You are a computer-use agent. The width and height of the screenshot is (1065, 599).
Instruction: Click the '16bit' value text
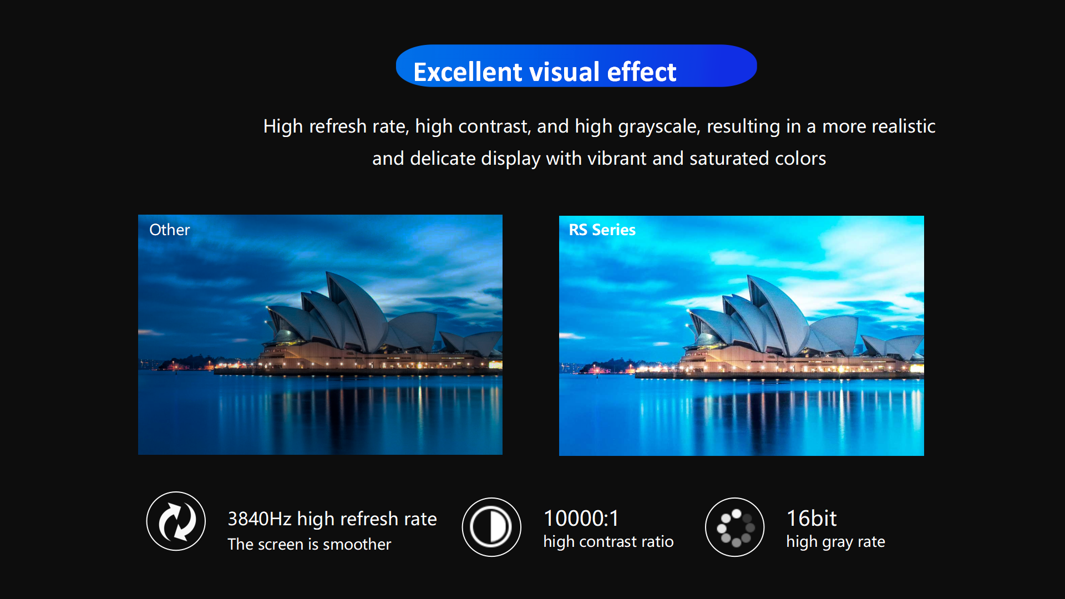tap(811, 518)
